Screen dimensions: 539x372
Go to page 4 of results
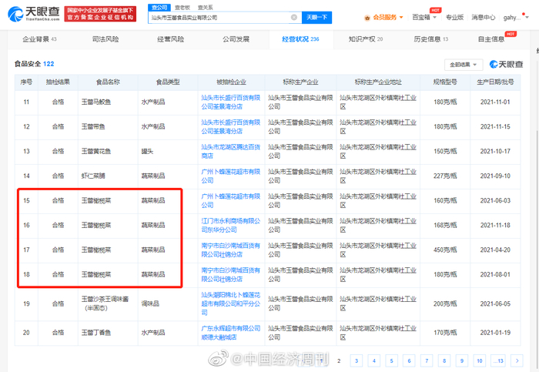click(374, 360)
